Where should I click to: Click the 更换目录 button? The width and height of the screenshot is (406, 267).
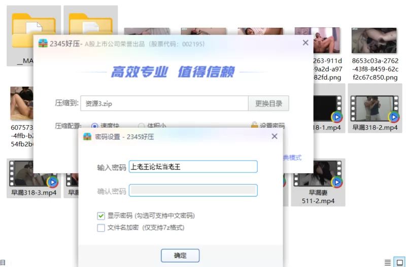[x=268, y=103]
